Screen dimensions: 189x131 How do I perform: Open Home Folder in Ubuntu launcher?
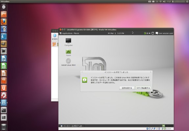[4, 14]
